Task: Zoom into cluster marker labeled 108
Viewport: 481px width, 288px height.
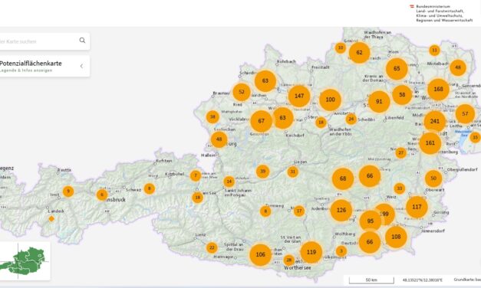Action: point(396,237)
